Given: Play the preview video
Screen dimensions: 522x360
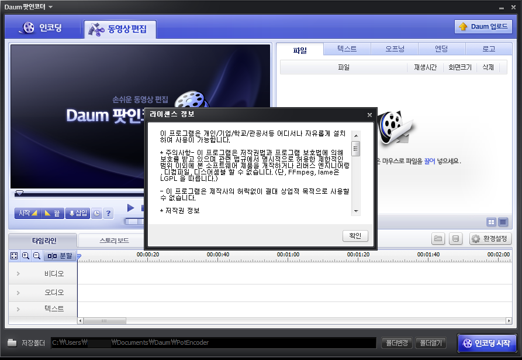Looking at the screenshot, I should pyautogui.click(x=131, y=208).
